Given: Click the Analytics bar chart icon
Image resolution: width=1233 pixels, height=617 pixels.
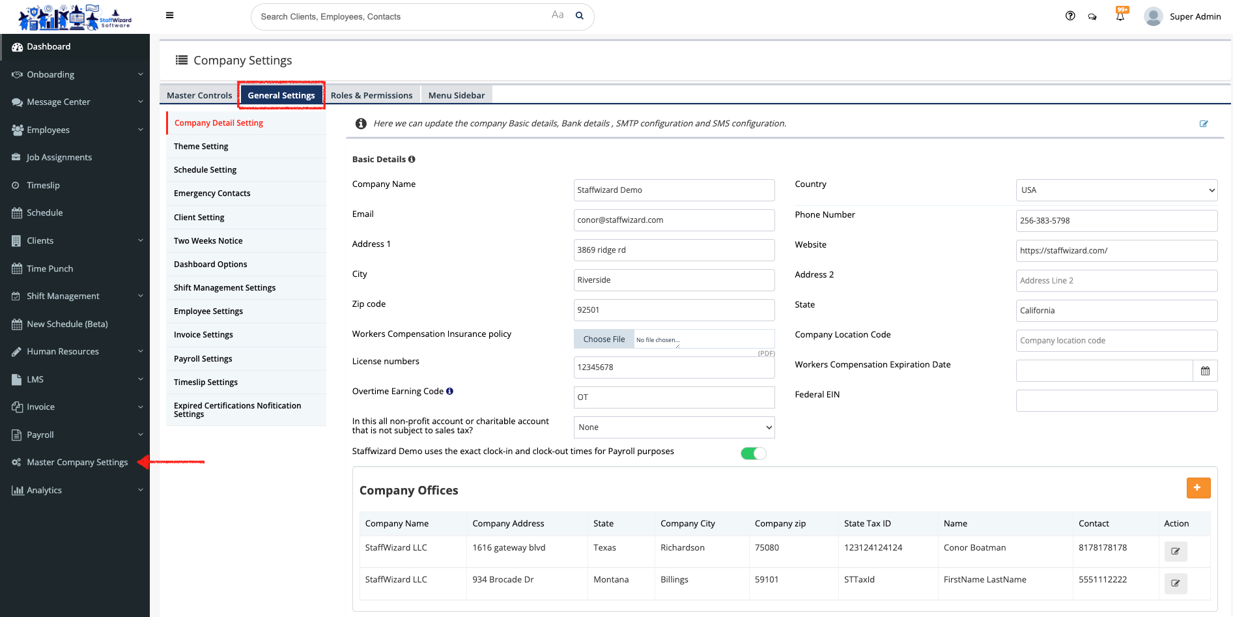Looking at the screenshot, I should 17,490.
